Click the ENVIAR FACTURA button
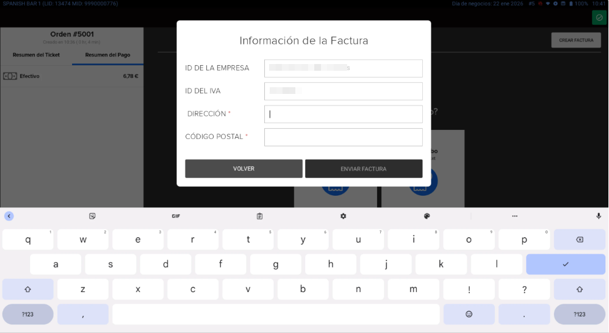This screenshot has width=609, height=333. 364,168
